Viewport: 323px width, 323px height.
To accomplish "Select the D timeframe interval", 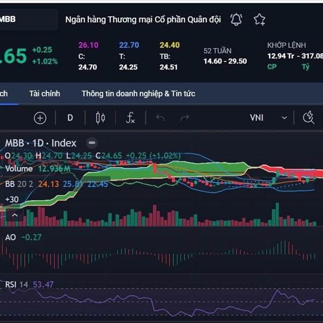I will [70, 118].
